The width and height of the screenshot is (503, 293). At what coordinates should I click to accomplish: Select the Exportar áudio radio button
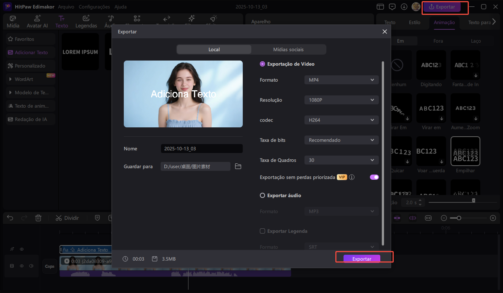pos(262,195)
